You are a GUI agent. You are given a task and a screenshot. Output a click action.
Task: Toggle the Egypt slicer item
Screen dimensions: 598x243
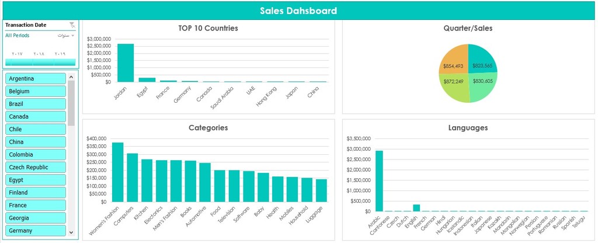pyautogui.click(x=35, y=180)
